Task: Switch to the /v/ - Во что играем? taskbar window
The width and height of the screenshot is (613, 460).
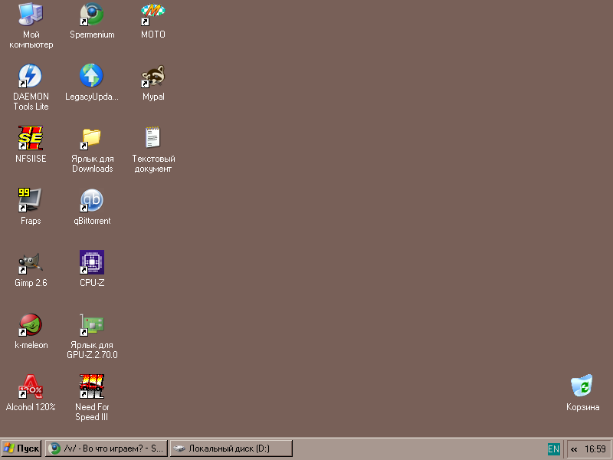Action: (107, 449)
